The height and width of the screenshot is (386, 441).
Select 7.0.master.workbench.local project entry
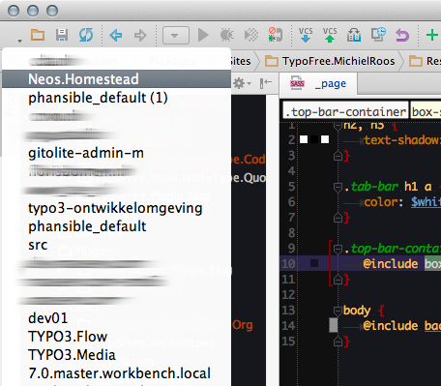(x=116, y=373)
